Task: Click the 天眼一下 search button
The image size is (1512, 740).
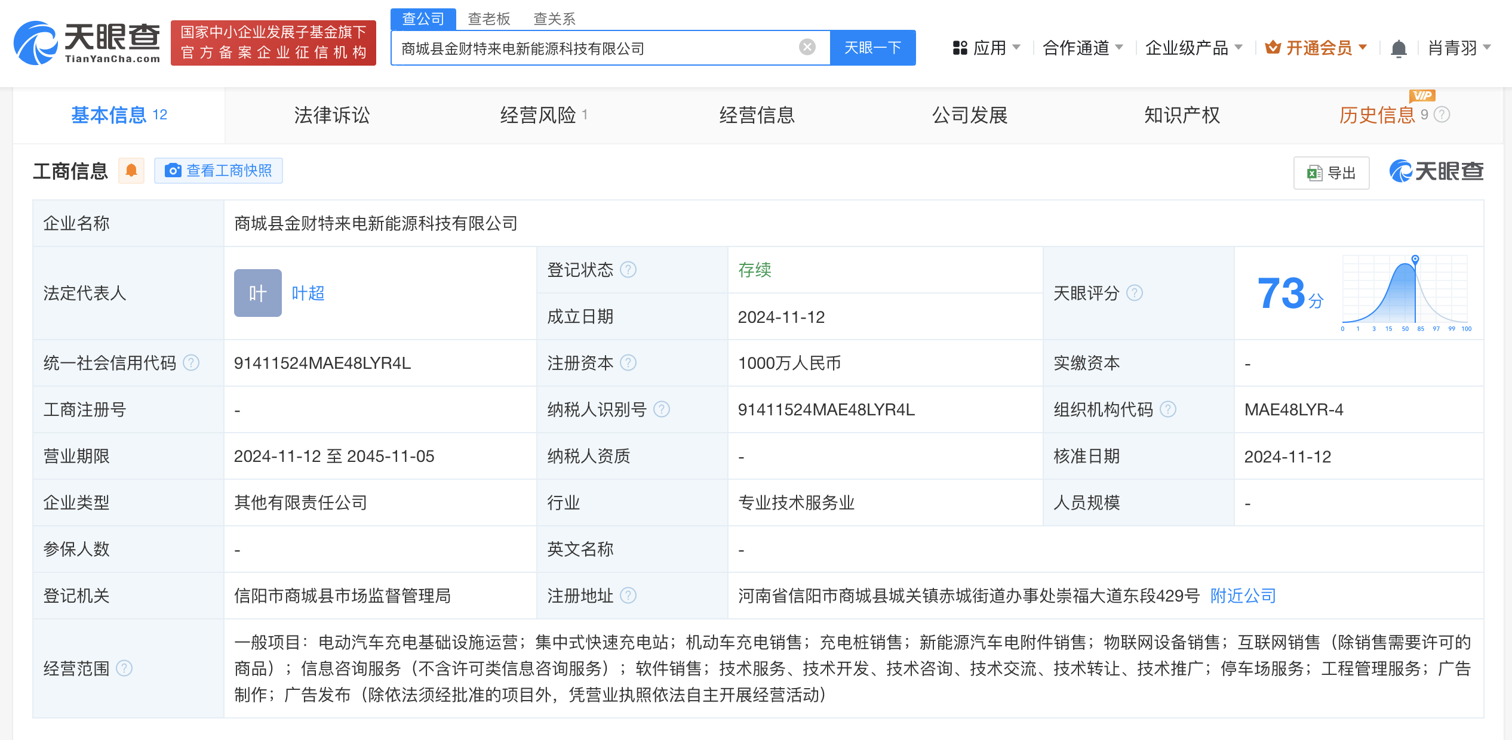Action: click(872, 47)
